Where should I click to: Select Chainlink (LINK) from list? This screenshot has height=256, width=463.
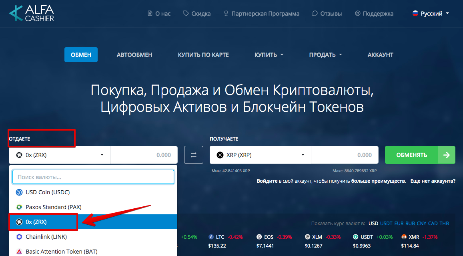tap(93, 236)
